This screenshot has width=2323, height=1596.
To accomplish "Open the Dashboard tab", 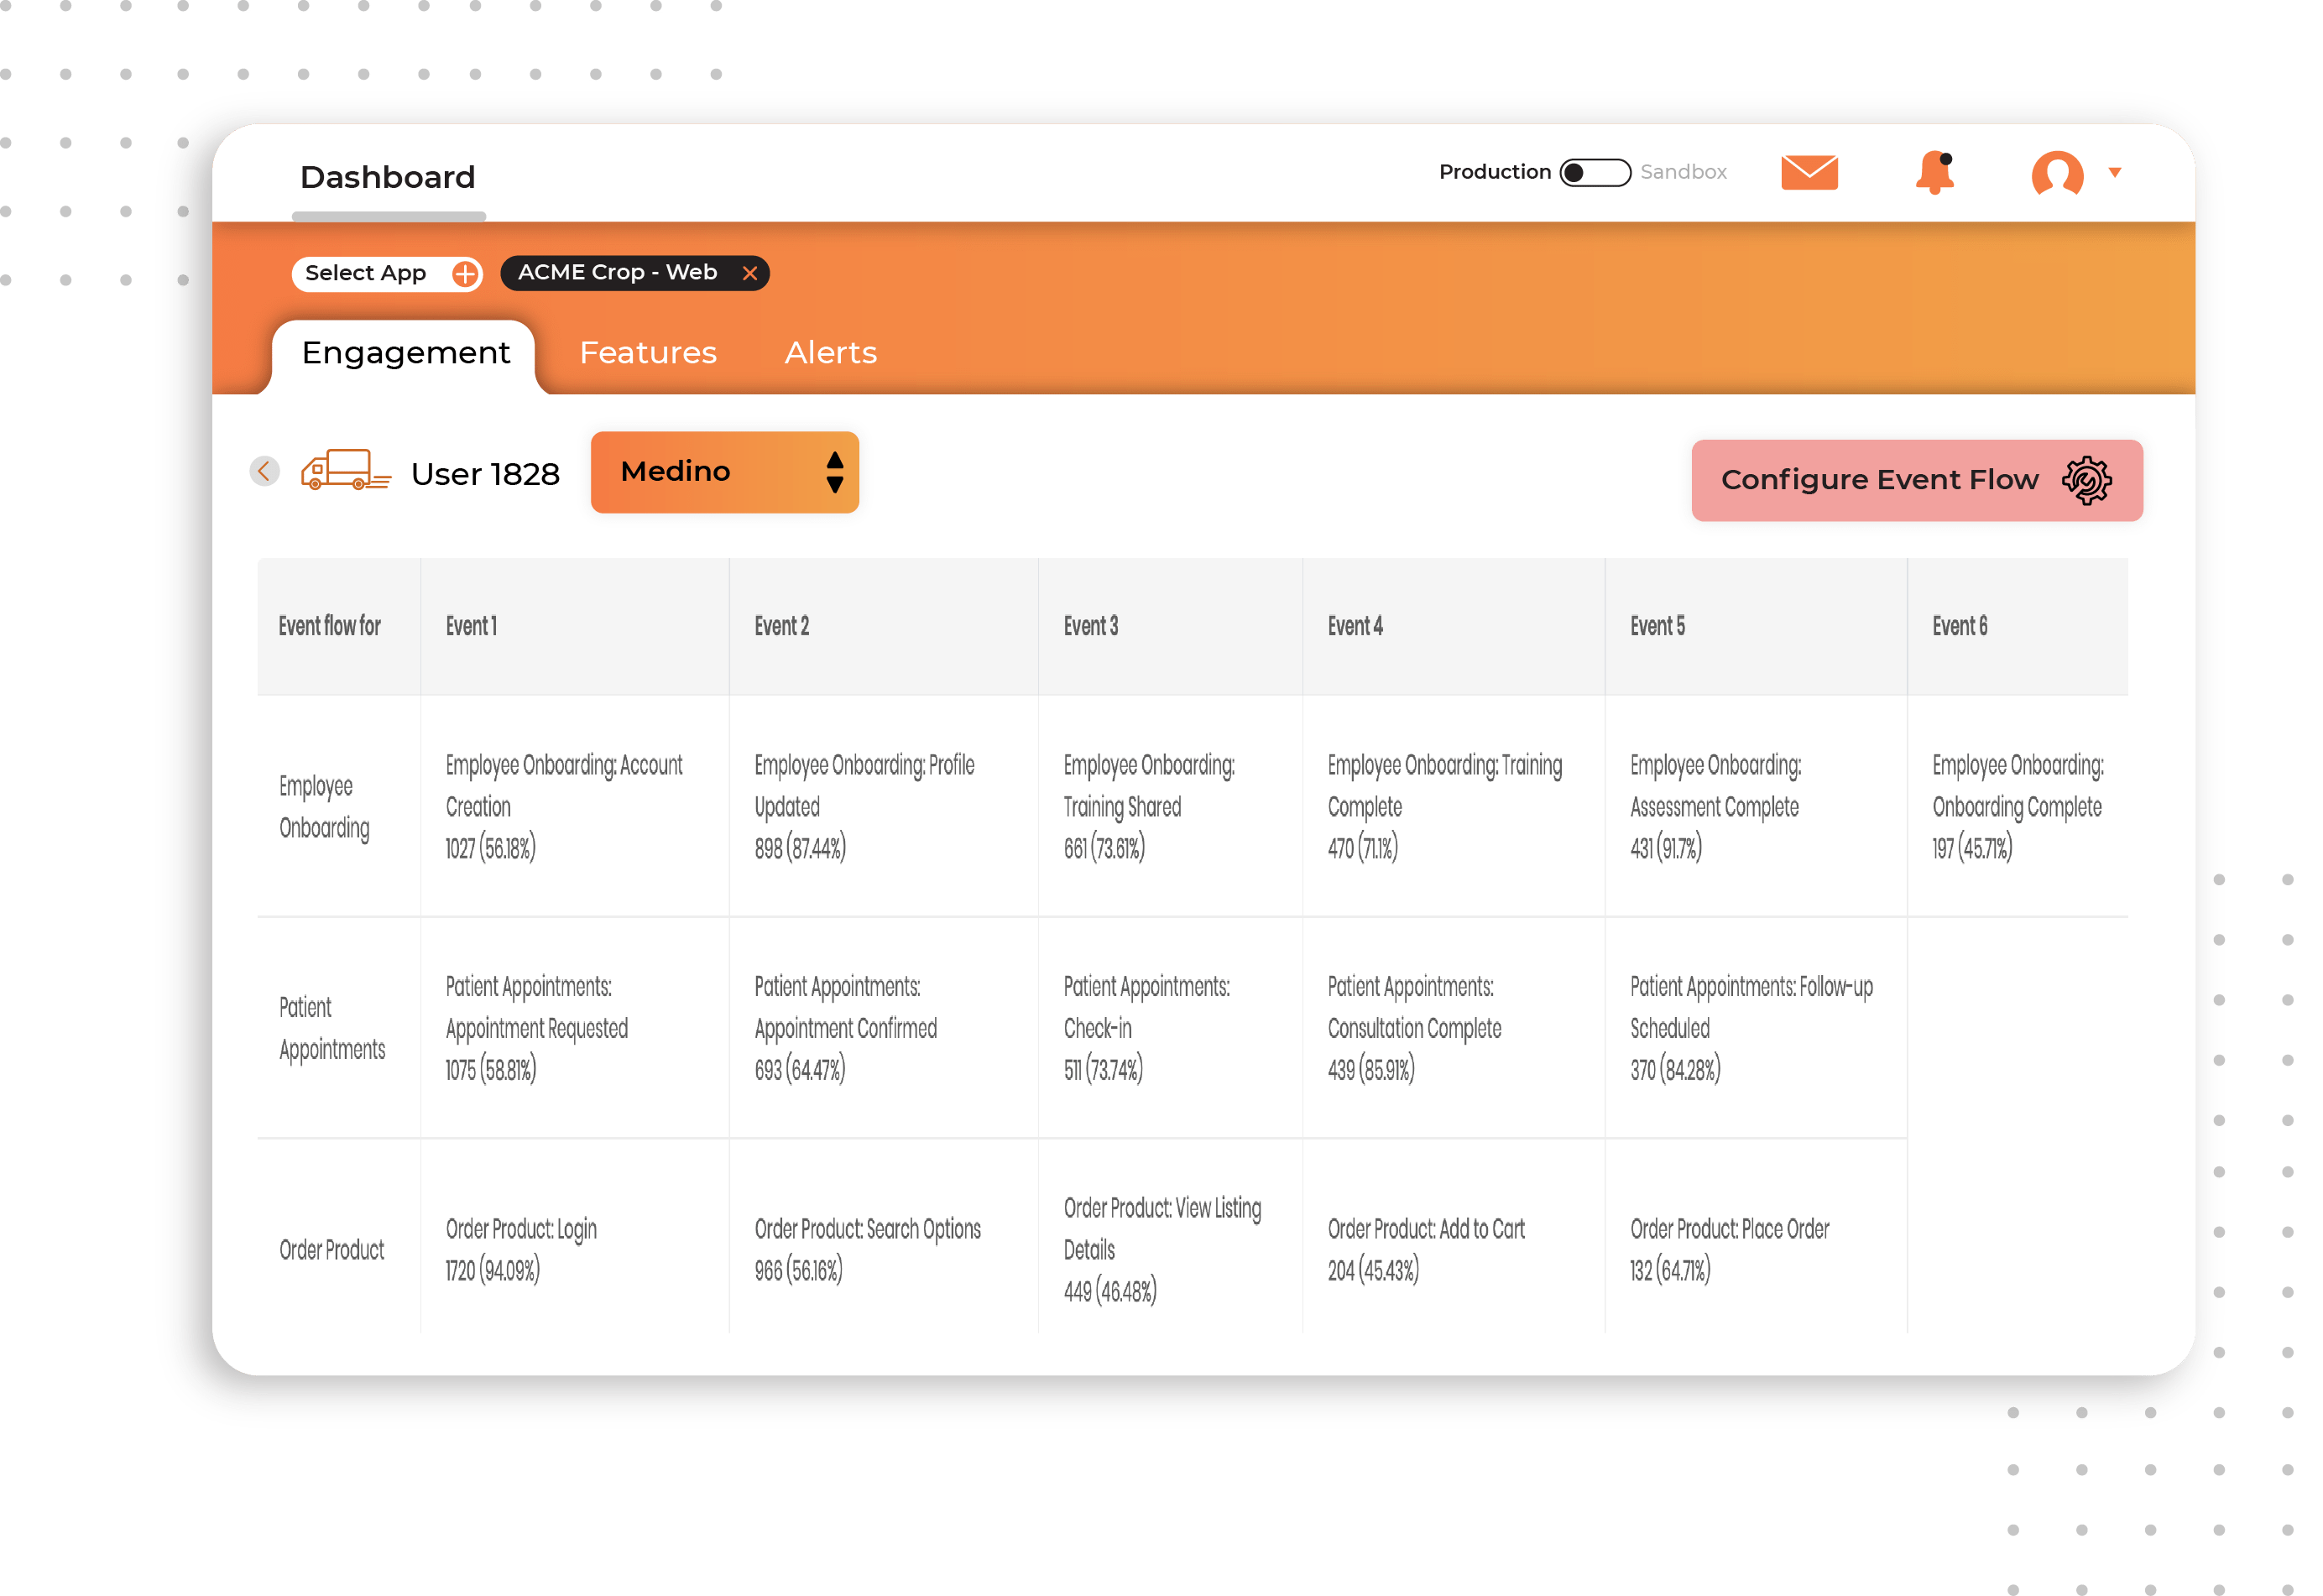I will tap(388, 177).
